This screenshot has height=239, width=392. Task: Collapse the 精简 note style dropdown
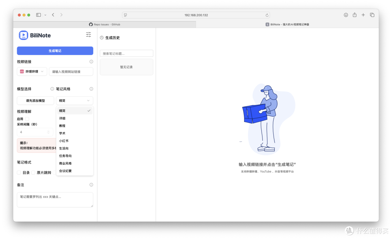(74, 101)
